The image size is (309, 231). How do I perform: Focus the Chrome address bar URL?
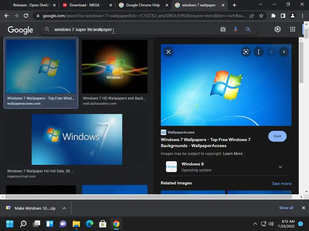coord(144,16)
